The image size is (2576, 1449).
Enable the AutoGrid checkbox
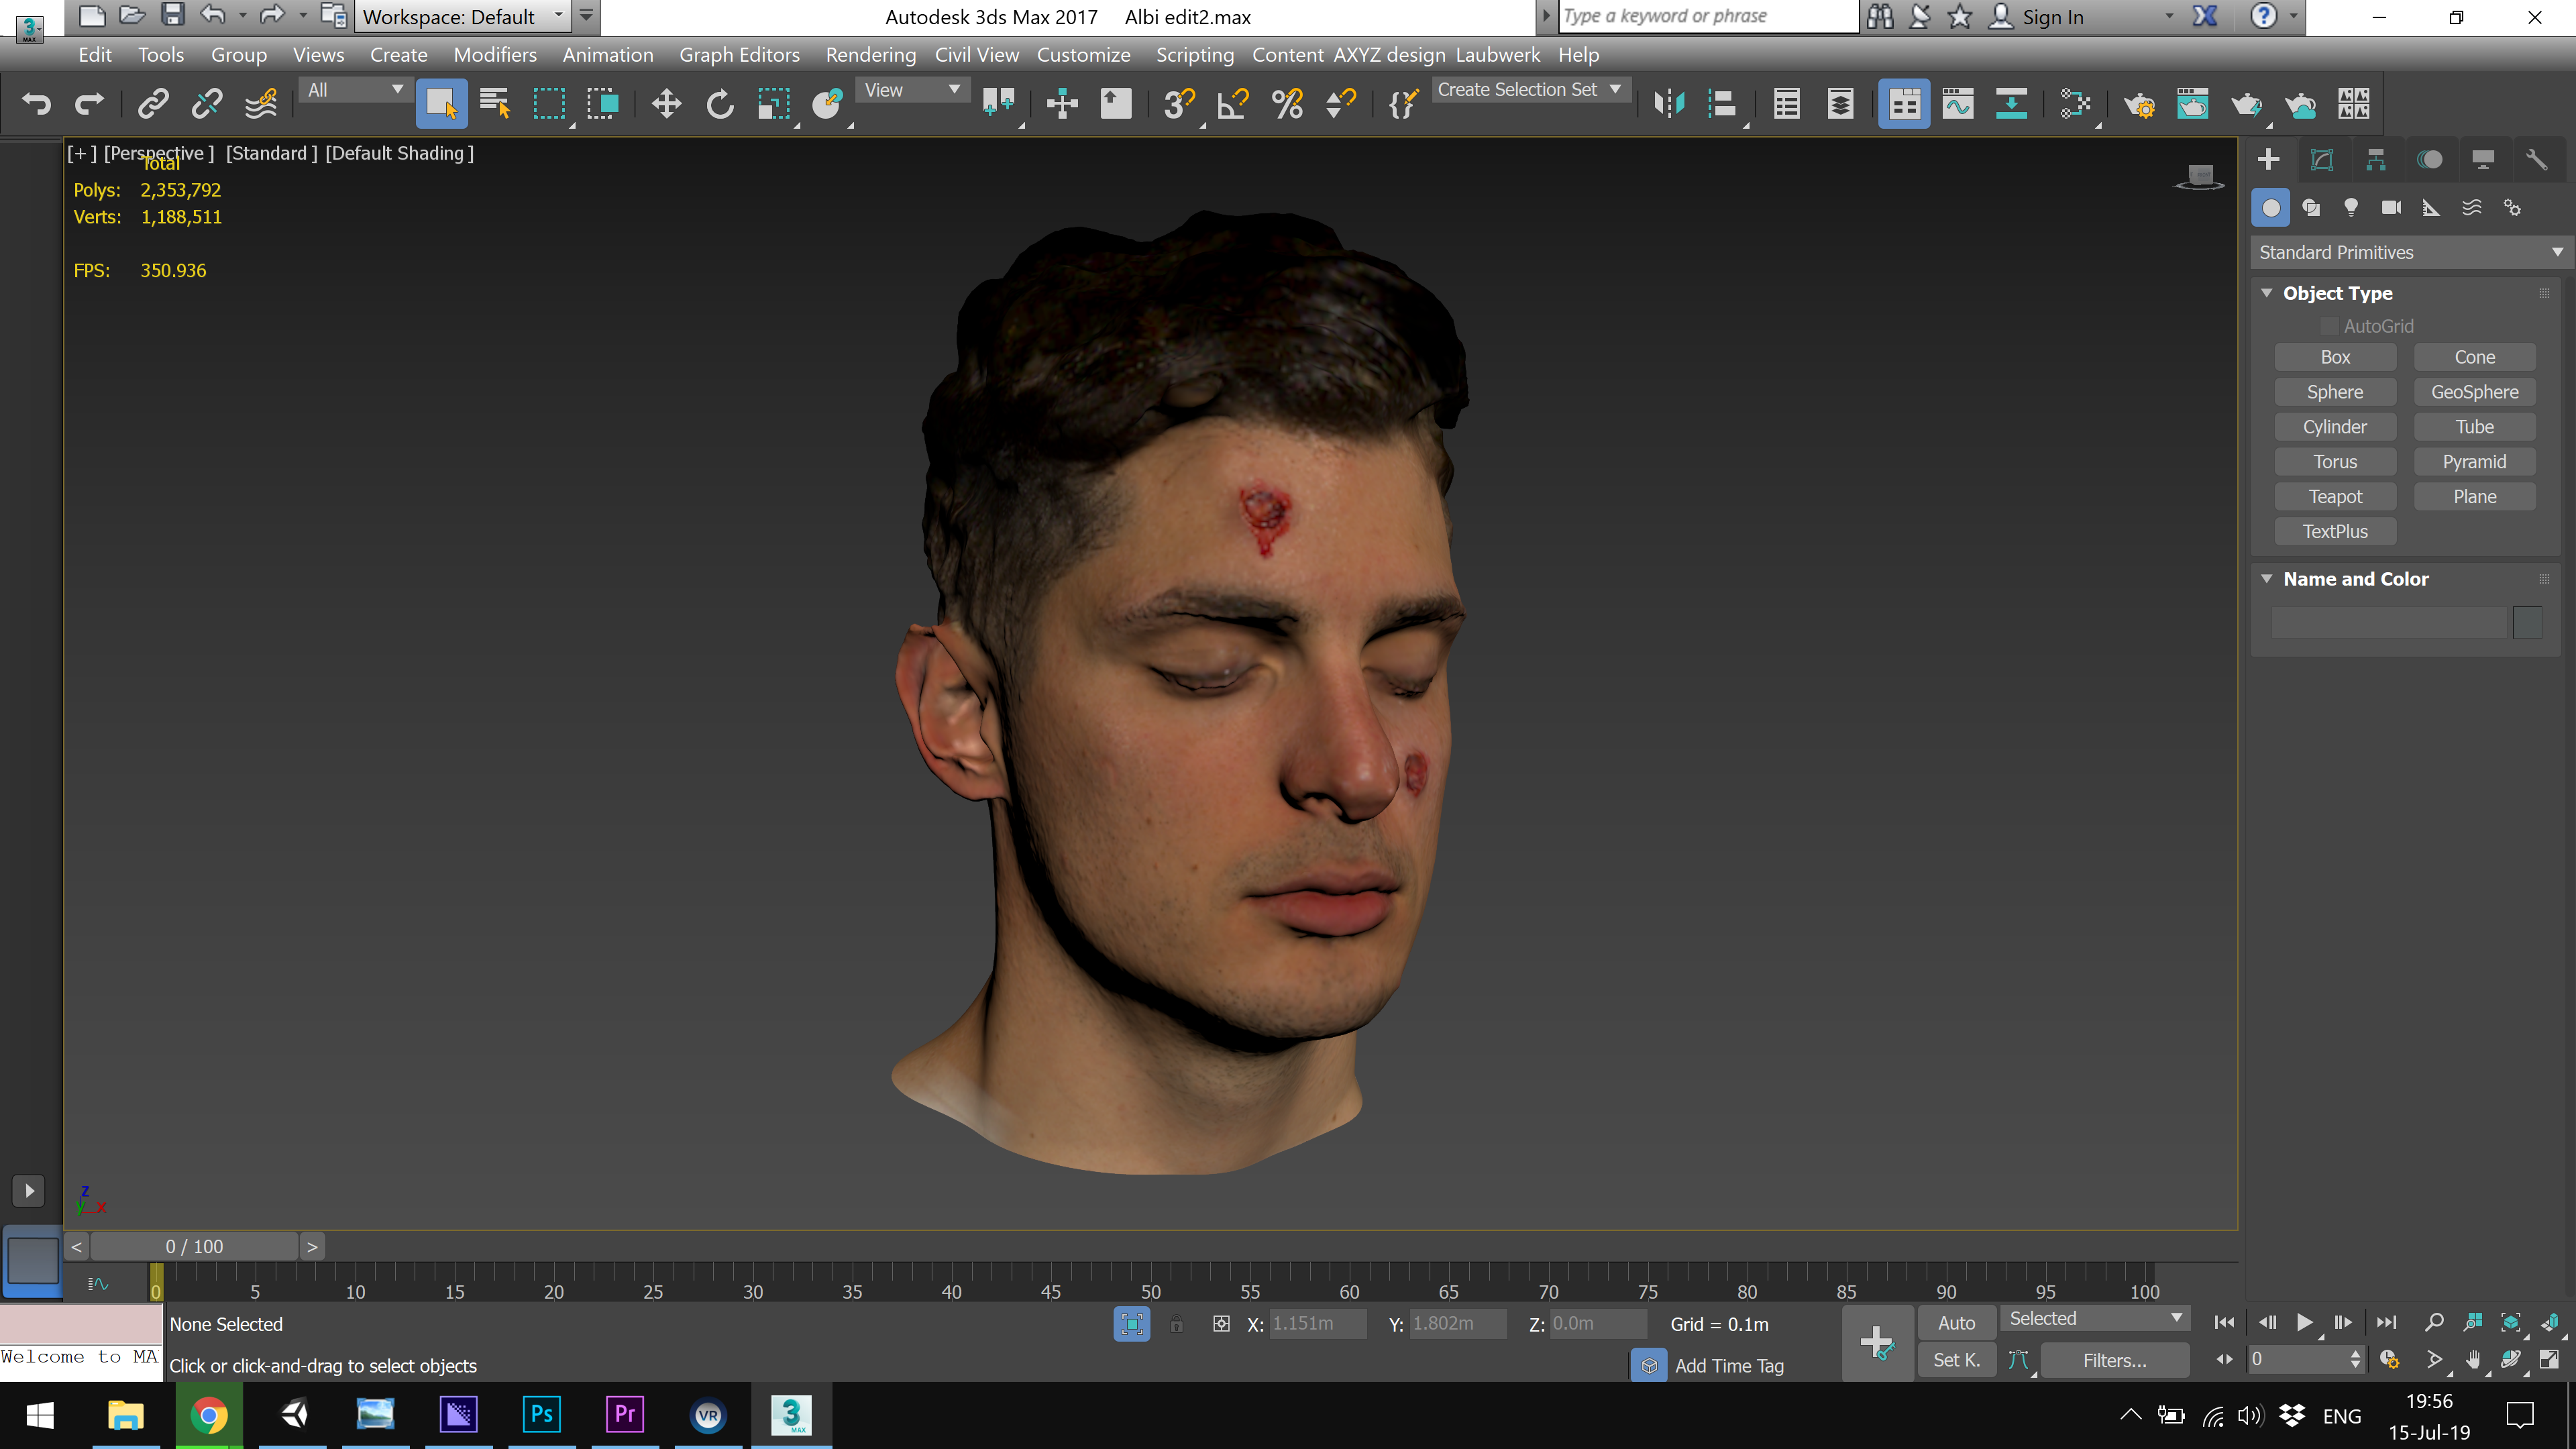pos(2329,326)
